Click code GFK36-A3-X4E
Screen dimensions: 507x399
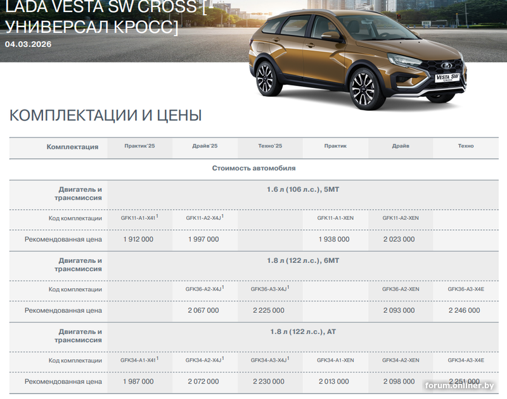pyautogui.click(x=466, y=289)
